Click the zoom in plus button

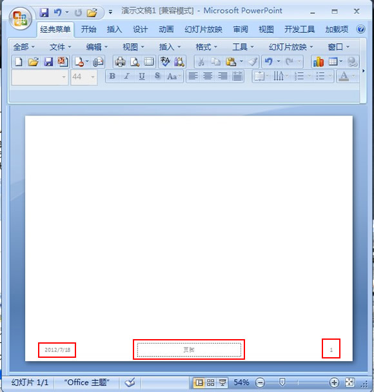(334, 382)
